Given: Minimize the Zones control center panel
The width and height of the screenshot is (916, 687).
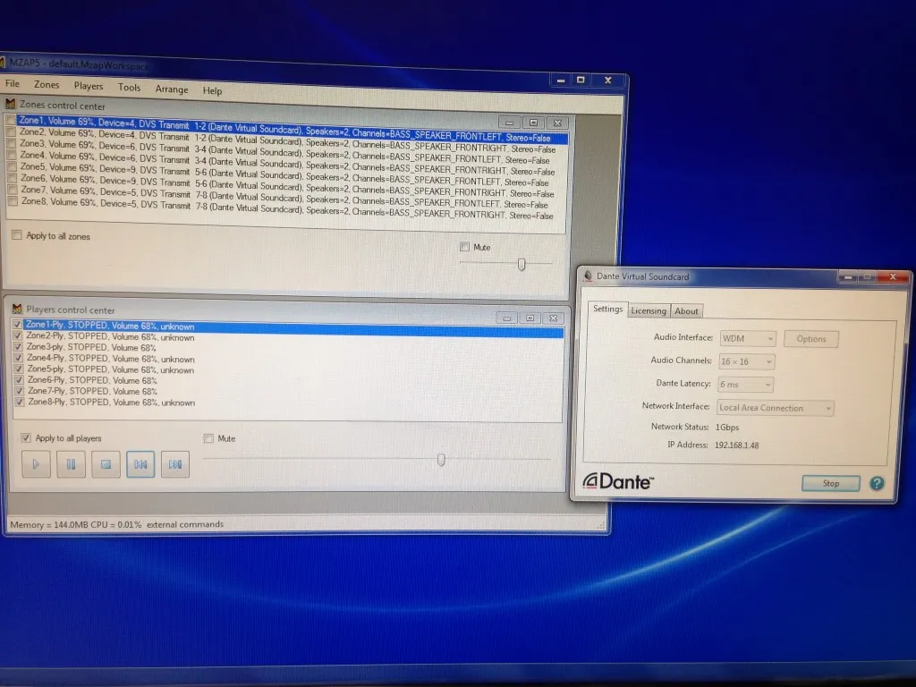Looking at the screenshot, I should pos(509,122).
